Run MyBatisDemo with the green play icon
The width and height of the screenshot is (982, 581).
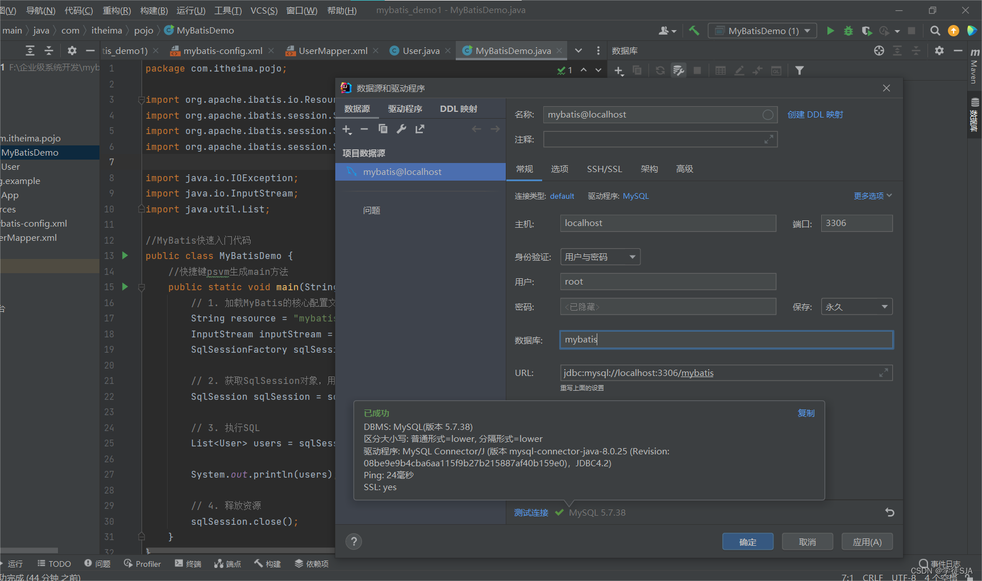[830, 31]
